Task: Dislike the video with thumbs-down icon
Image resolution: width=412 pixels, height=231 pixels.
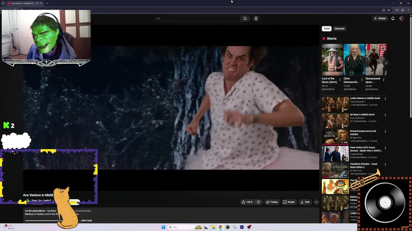Action: pos(258,202)
